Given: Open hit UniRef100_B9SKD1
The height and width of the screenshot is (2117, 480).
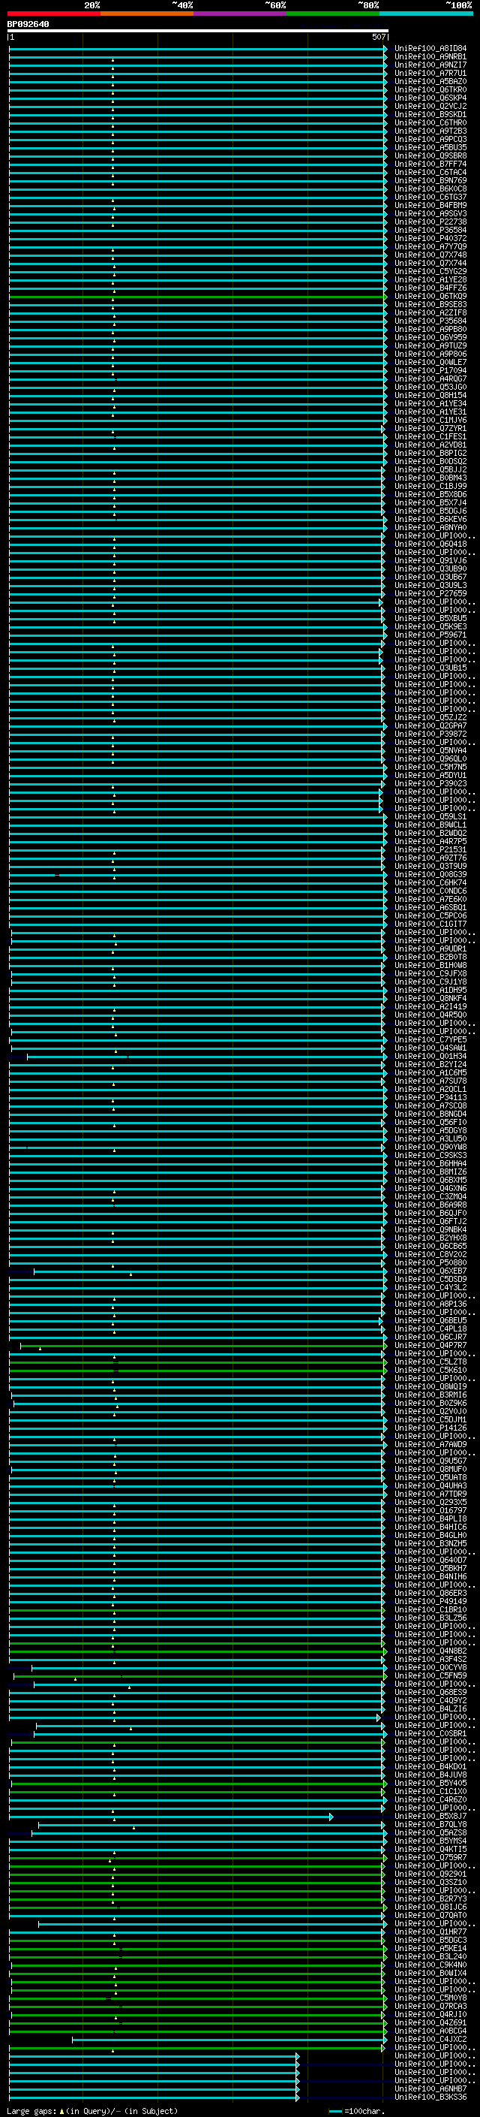Looking at the screenshot, I should 430,114.
